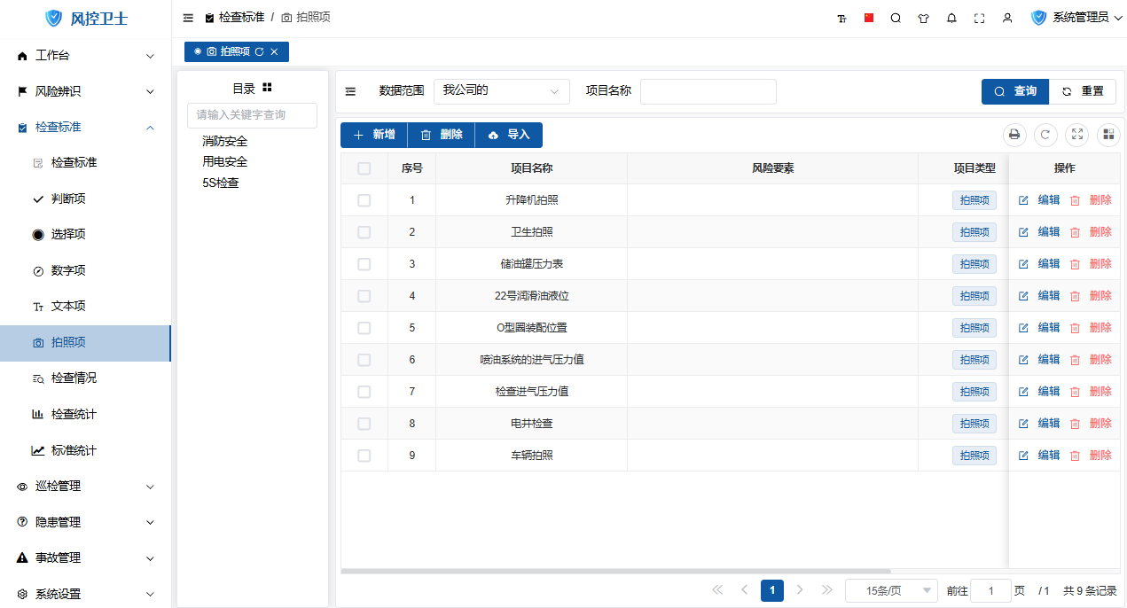Click the top bar search icon
Image resolution: width=1127 pixels, height=608 pixels.
click(896, 18)
